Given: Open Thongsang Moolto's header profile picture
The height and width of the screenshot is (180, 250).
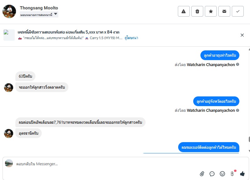Looking at the screenshot, I should pos(9,11).
